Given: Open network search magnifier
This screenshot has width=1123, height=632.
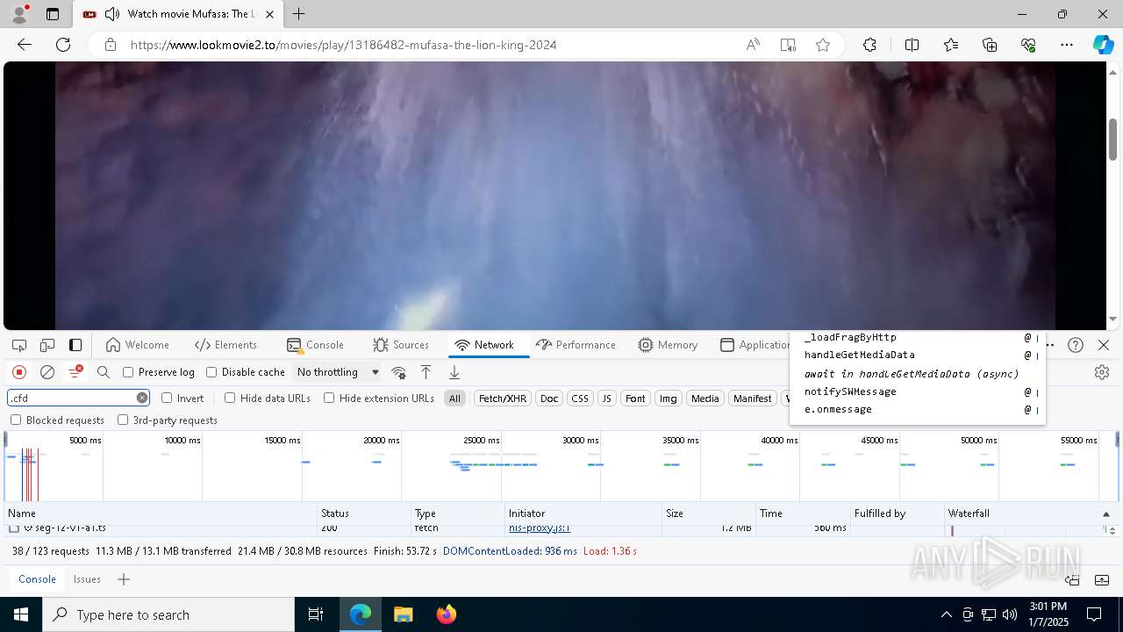Looking at the screenshot, I should tap(104, 372).
